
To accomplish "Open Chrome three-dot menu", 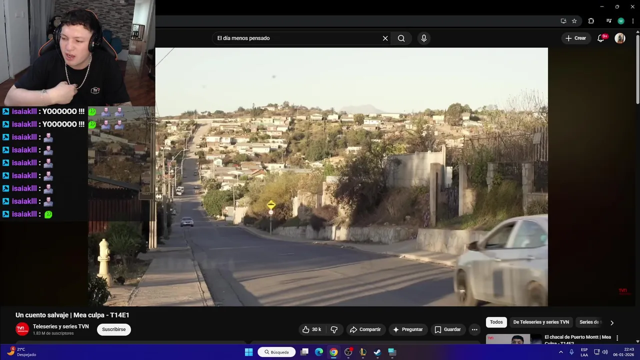I will (633, 21).
